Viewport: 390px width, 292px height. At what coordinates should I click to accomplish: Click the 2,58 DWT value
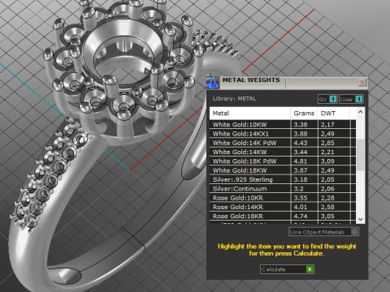[327, 208]
